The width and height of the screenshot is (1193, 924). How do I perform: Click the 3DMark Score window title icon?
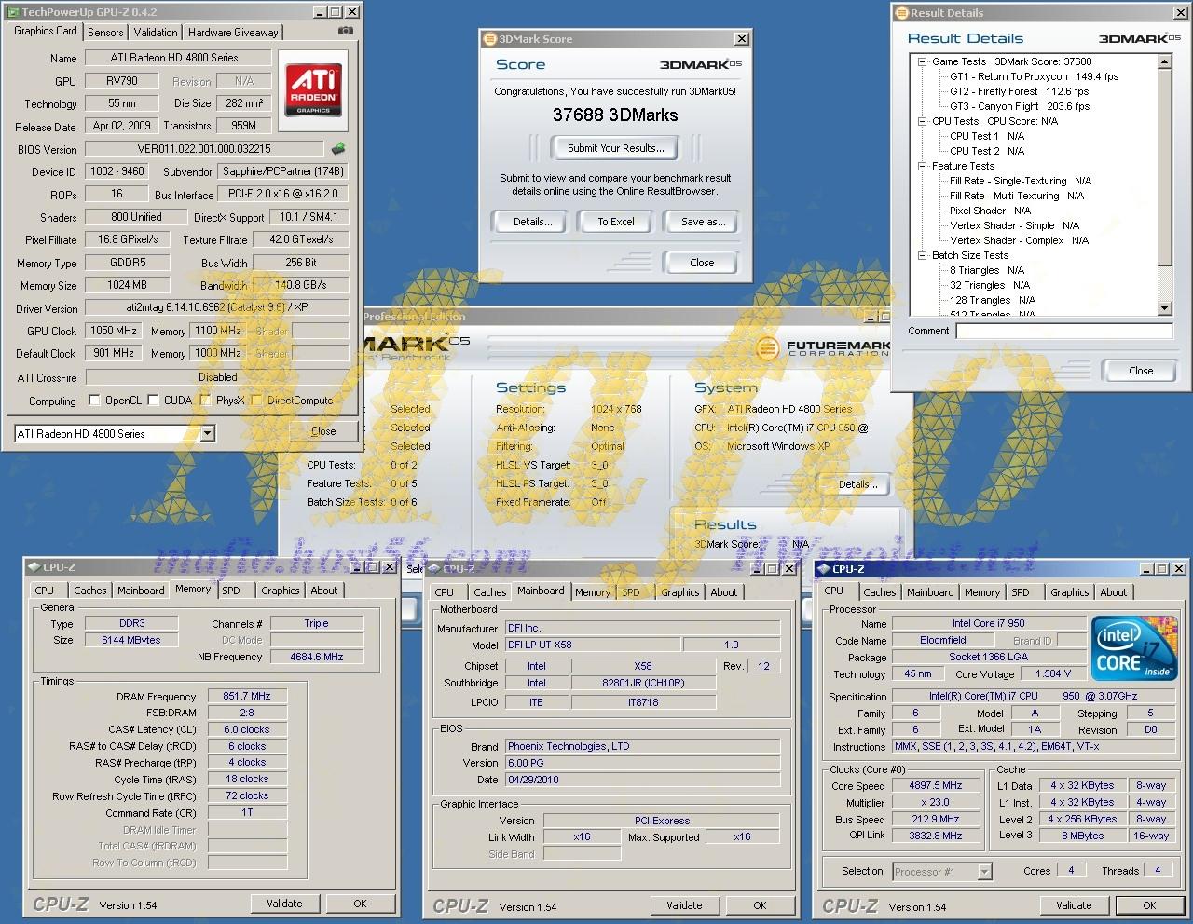coord(490,39)
